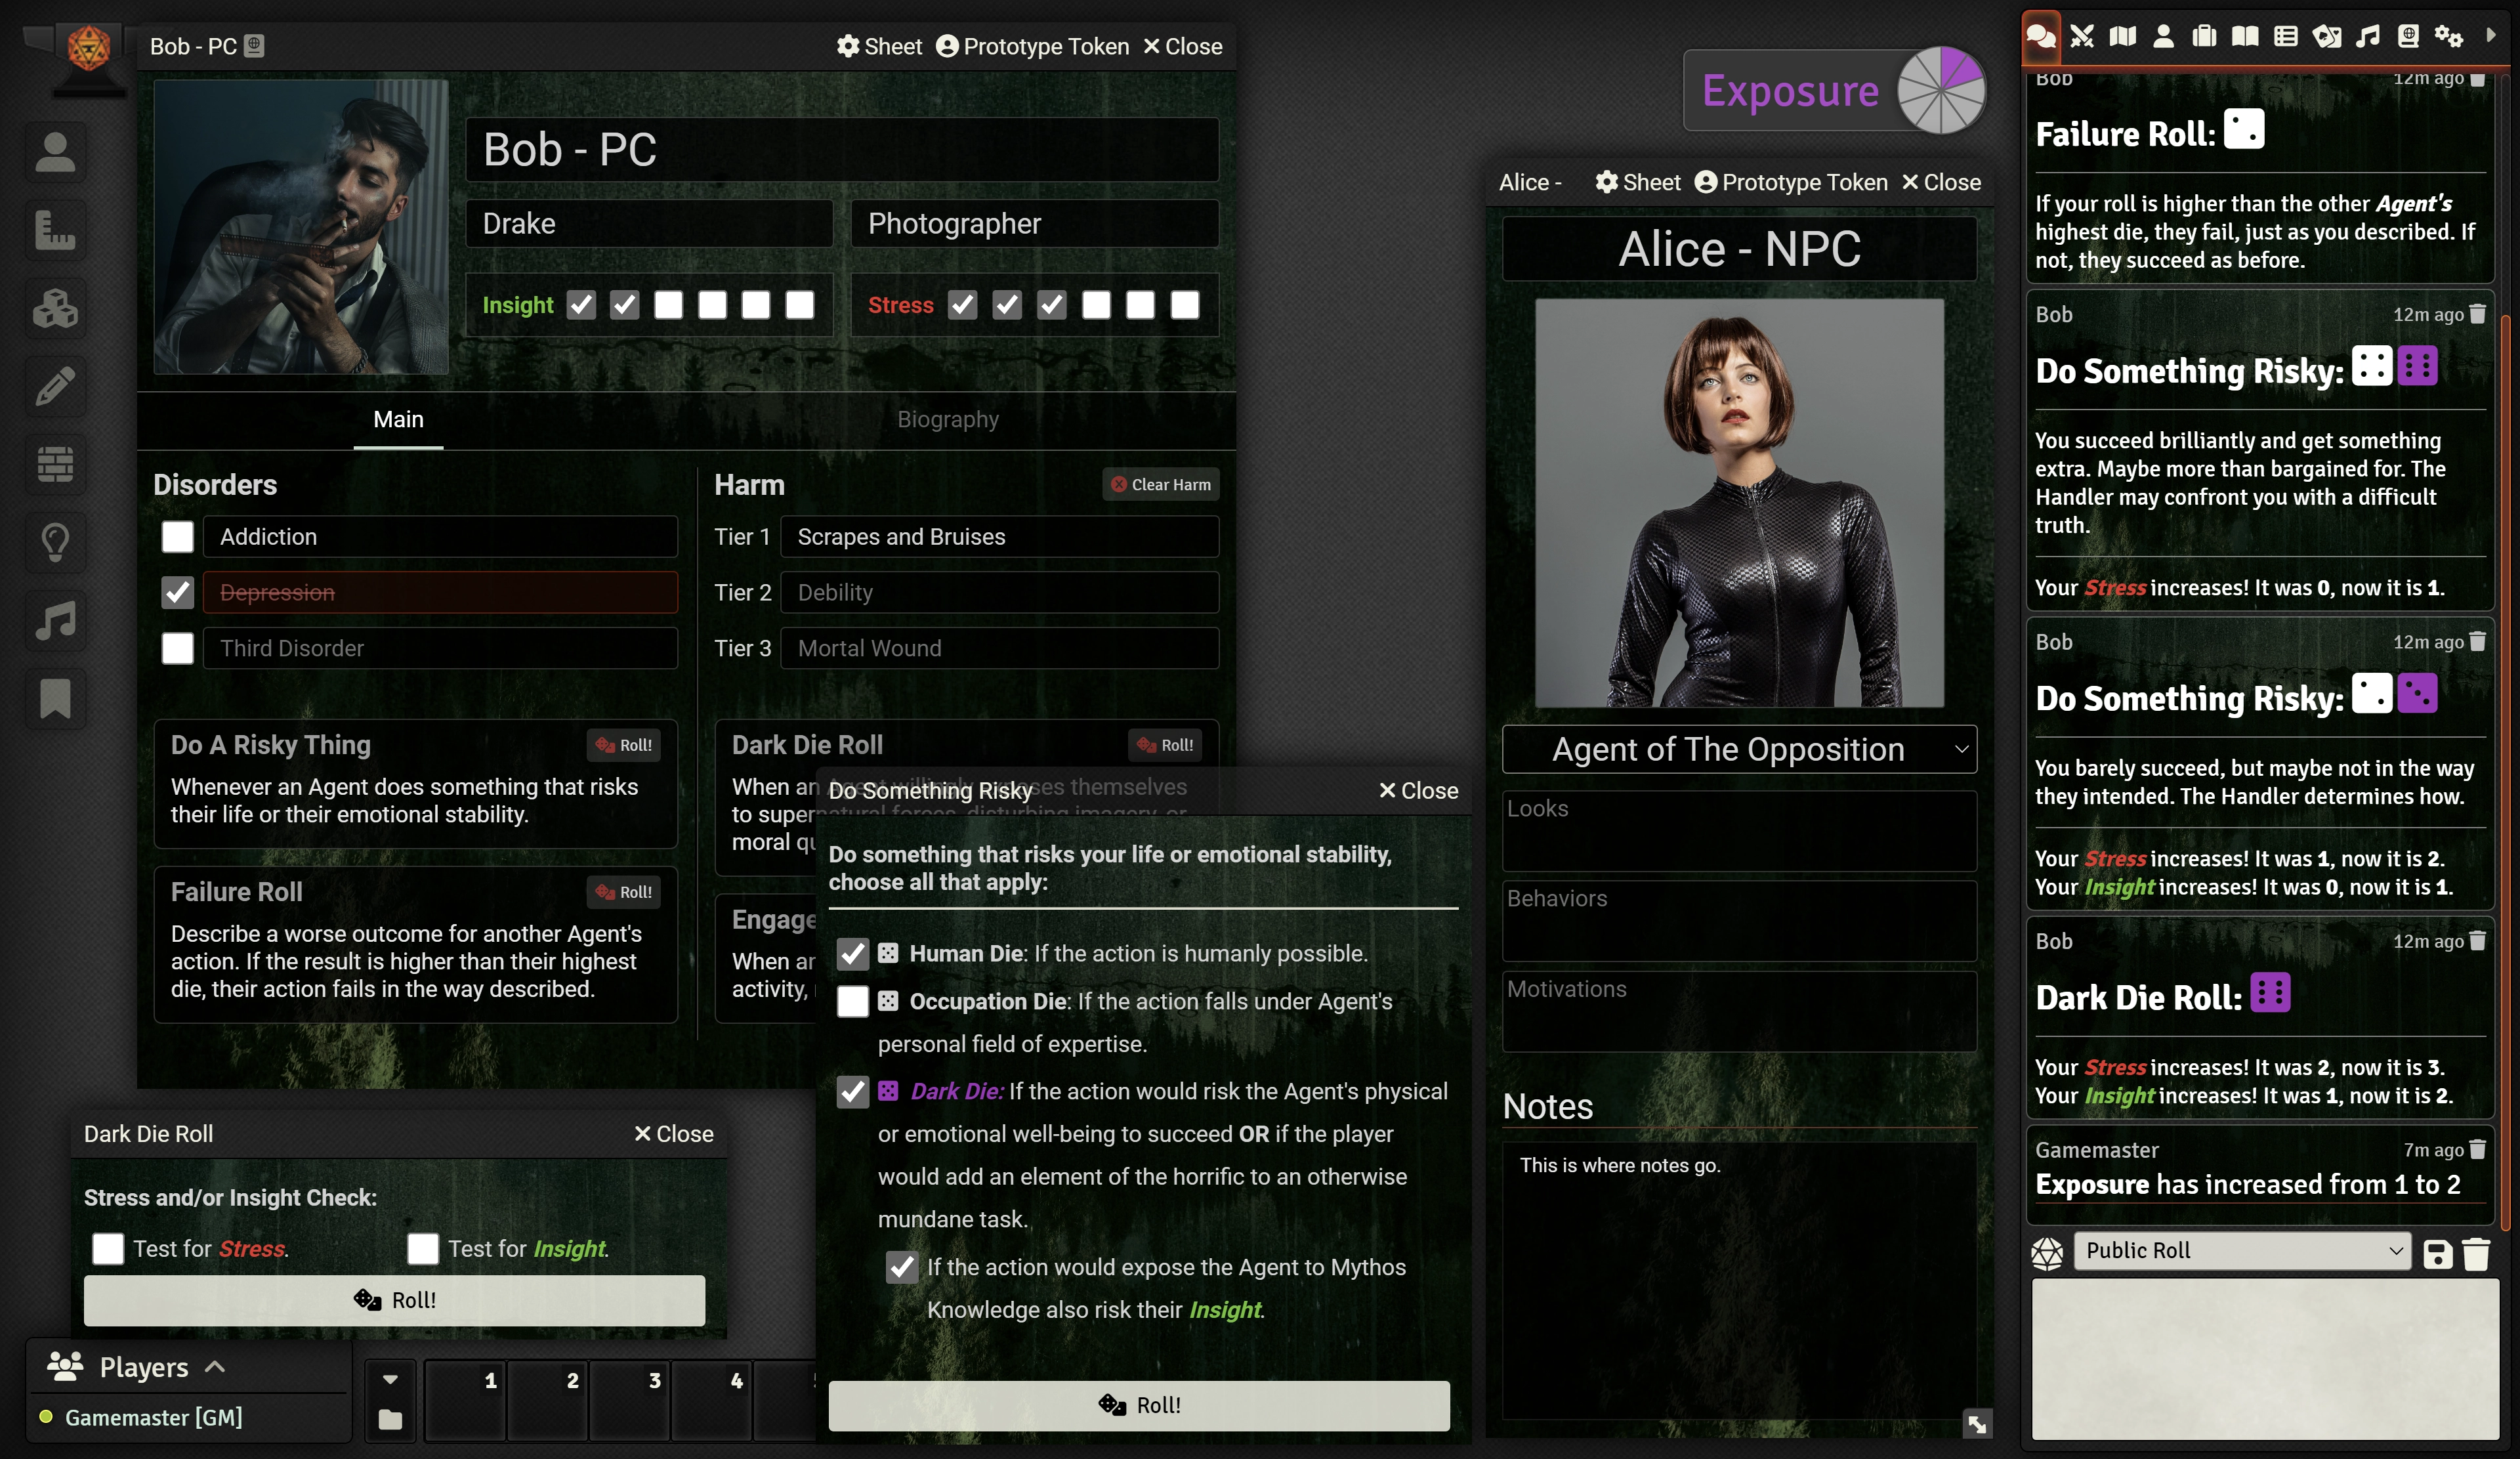Viewport: 2520px width, 1459px height.
Task: Export chat log with the save icon
Action: point(2437,1253)
